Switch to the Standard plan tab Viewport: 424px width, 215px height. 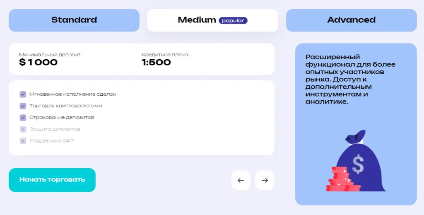click(x=74, y=20)
